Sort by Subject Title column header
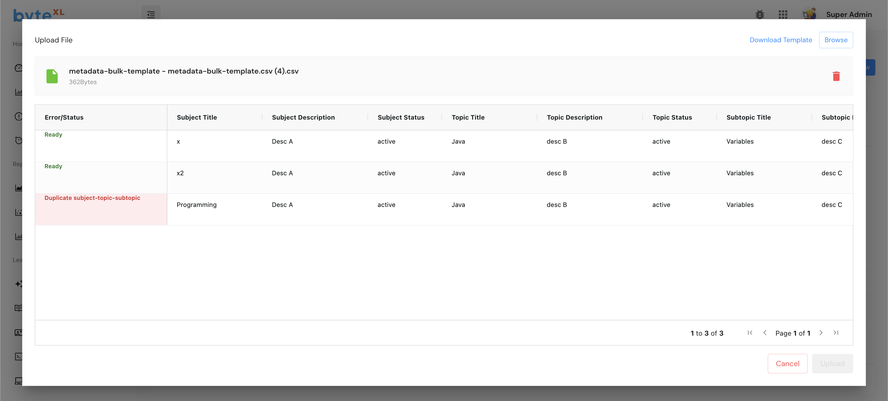888x401 pixels. point(197,117)
